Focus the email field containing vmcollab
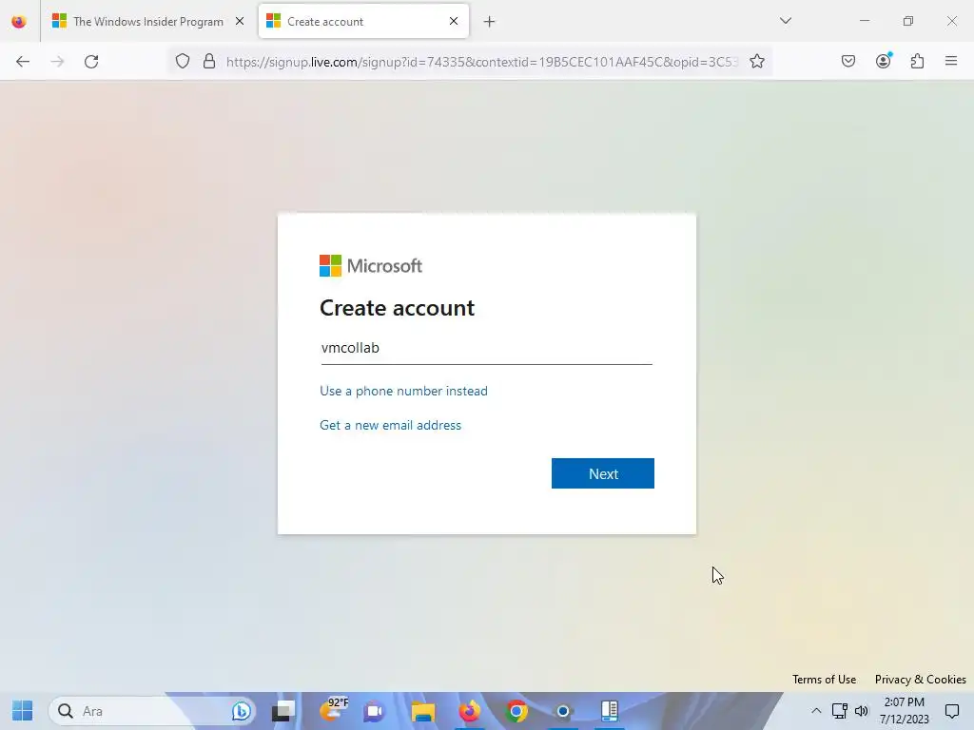This screenshot has width=974, height=730. click(x=486, y=348)
